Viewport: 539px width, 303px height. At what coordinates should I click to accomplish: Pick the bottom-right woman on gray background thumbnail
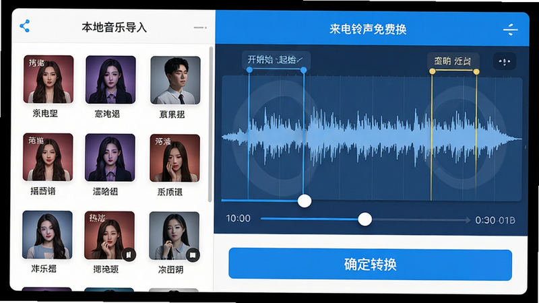click(x=175, y=236)
